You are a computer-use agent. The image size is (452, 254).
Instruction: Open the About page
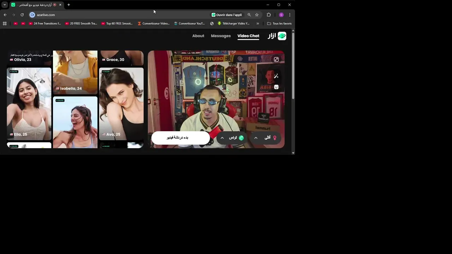point(198,36)
